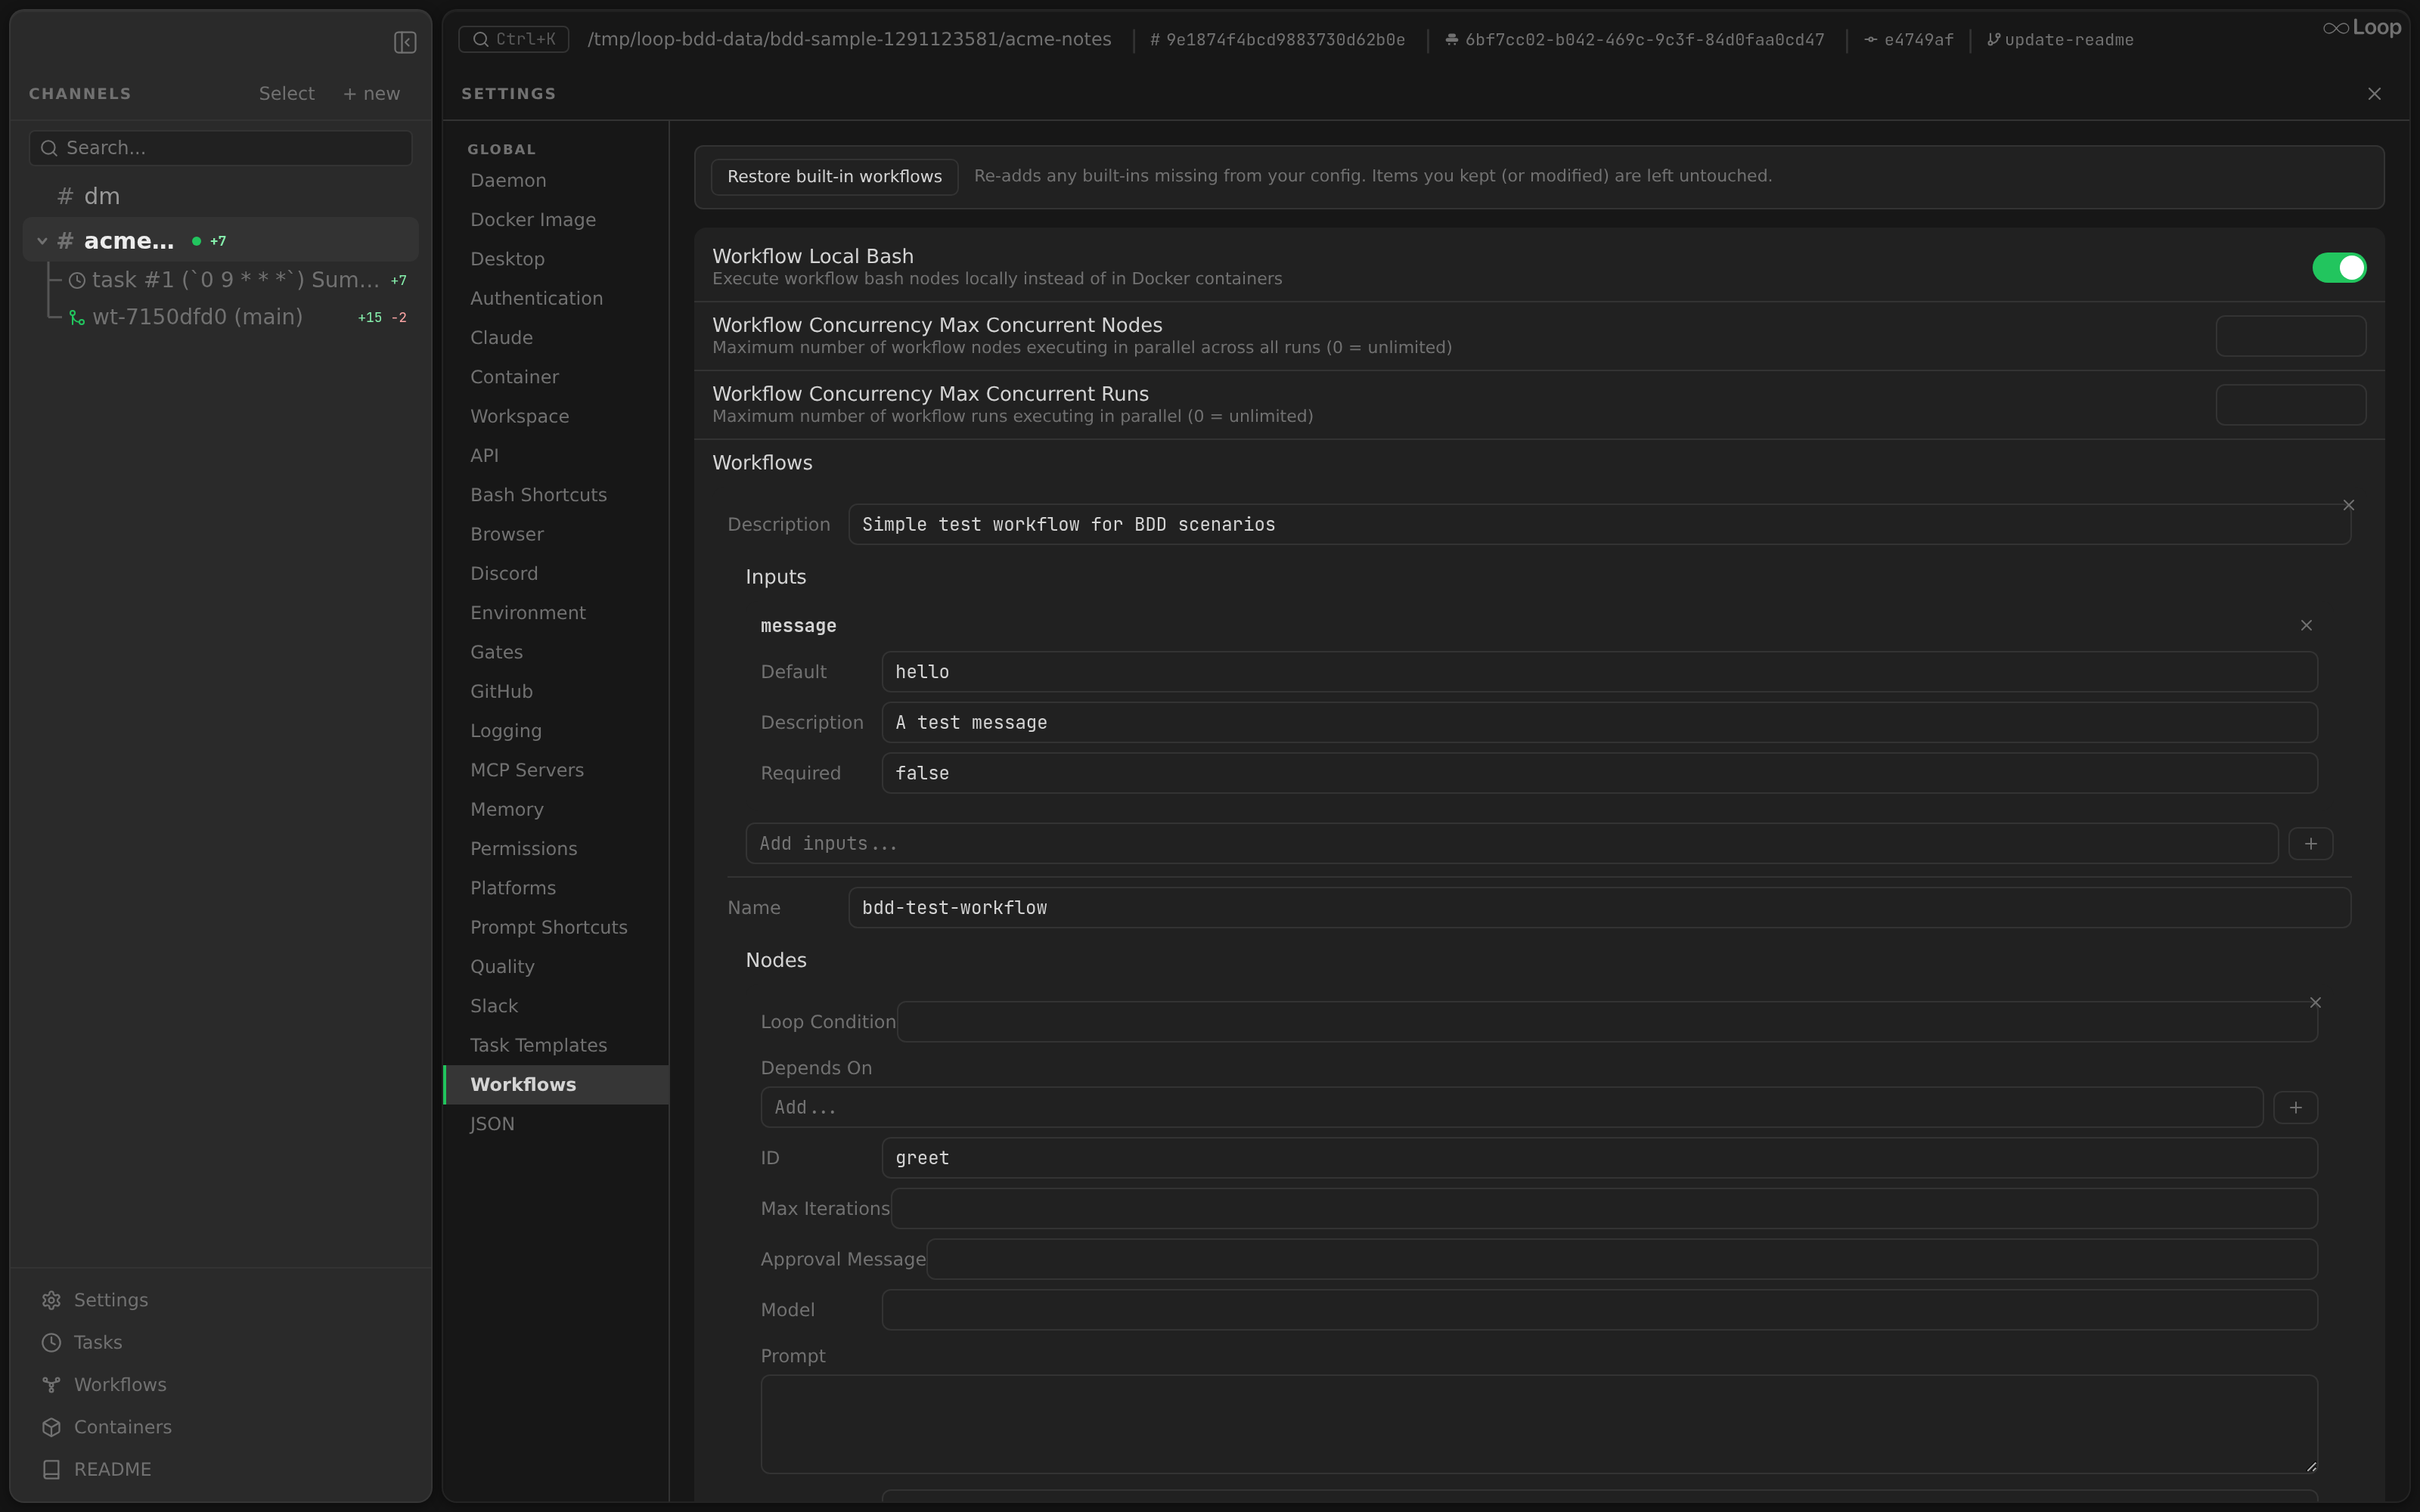Collapse the channels sidebar panel icon
The image size is (2420, 1512).
(x=405, y=42)
